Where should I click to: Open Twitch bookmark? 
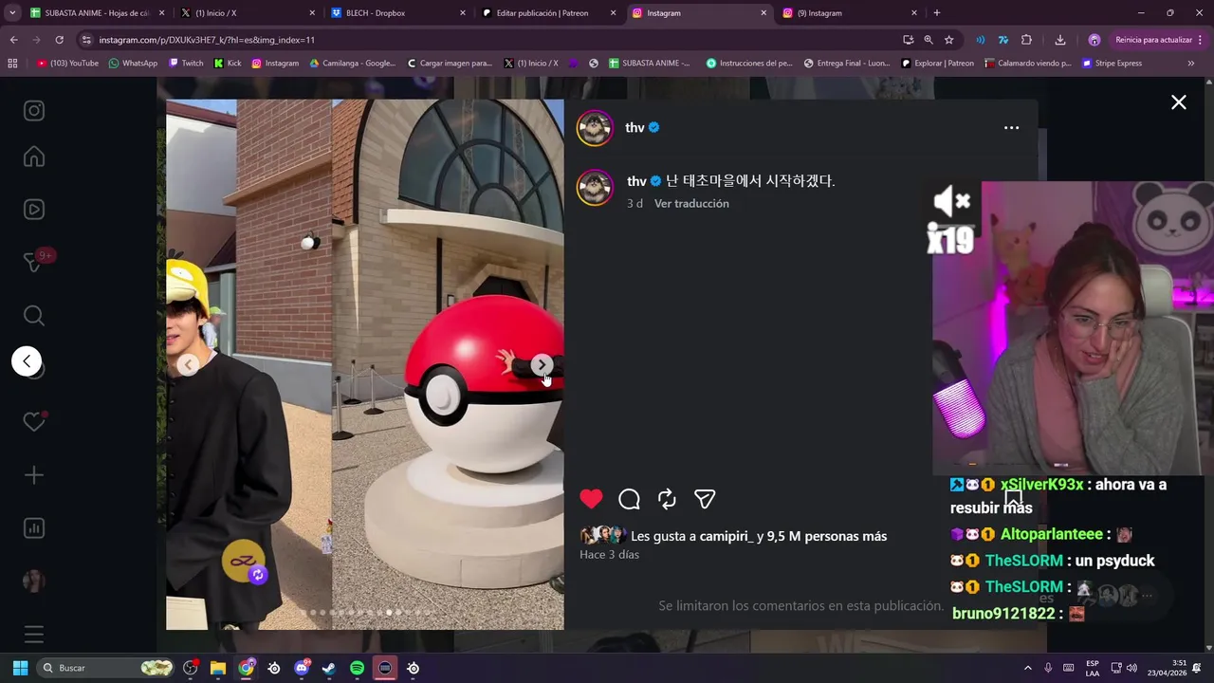[186, 64]
